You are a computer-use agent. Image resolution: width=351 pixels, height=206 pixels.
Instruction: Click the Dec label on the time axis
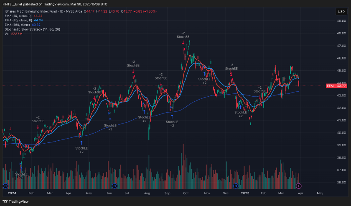[225, 193]
